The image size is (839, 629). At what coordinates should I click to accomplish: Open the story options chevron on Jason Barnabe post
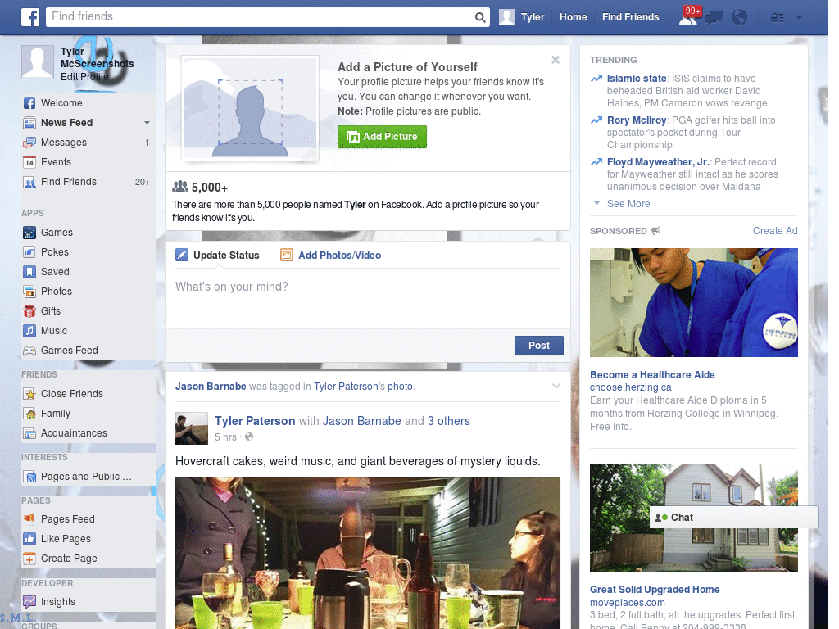556,387
